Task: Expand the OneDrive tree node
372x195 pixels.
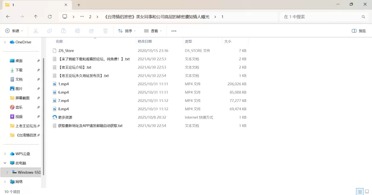Action: click(x=5, y=42)
